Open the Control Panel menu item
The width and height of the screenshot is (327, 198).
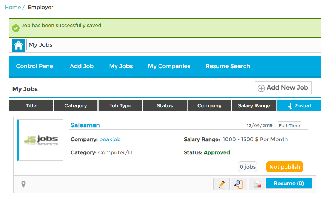[x=35, y=66]
